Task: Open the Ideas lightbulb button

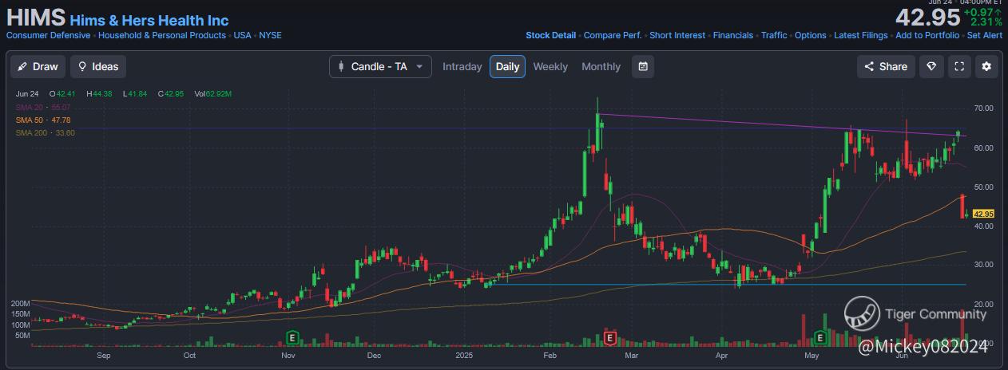Action: point(98,67)
